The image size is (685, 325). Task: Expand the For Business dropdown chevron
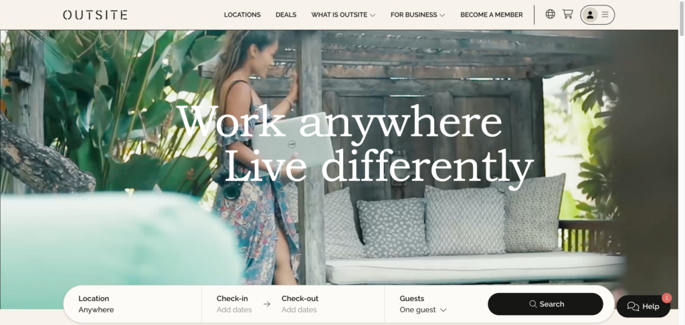(442, 15)
